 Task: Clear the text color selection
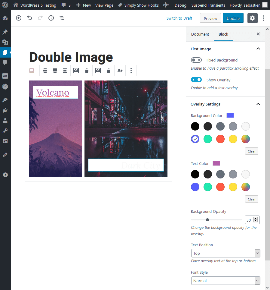click(252, 199)
